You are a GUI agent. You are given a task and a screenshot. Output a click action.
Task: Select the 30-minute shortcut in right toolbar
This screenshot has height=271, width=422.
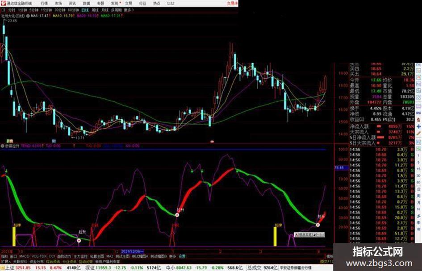pos(419,176)
